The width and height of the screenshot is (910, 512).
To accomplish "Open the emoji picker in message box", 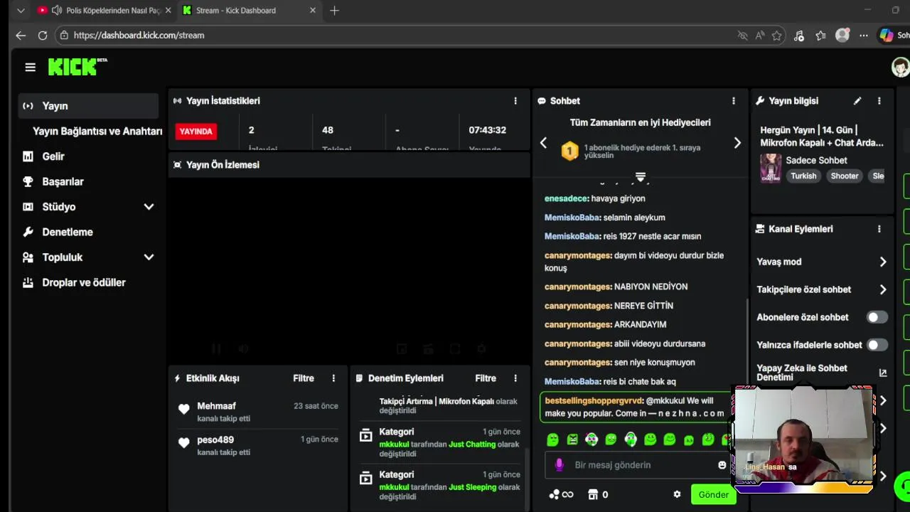I will coord(722,465).
